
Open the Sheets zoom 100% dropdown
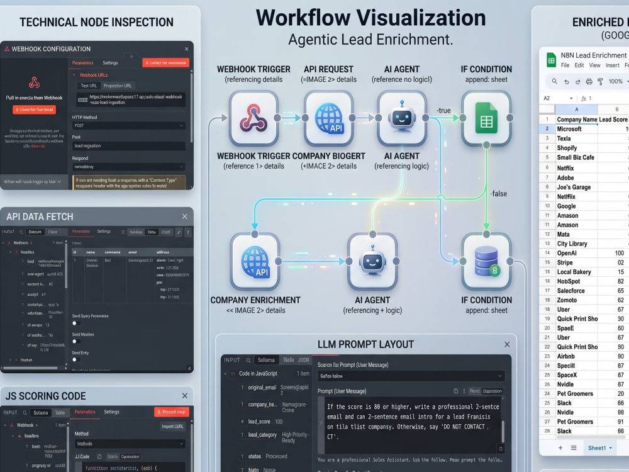(618, 81)
